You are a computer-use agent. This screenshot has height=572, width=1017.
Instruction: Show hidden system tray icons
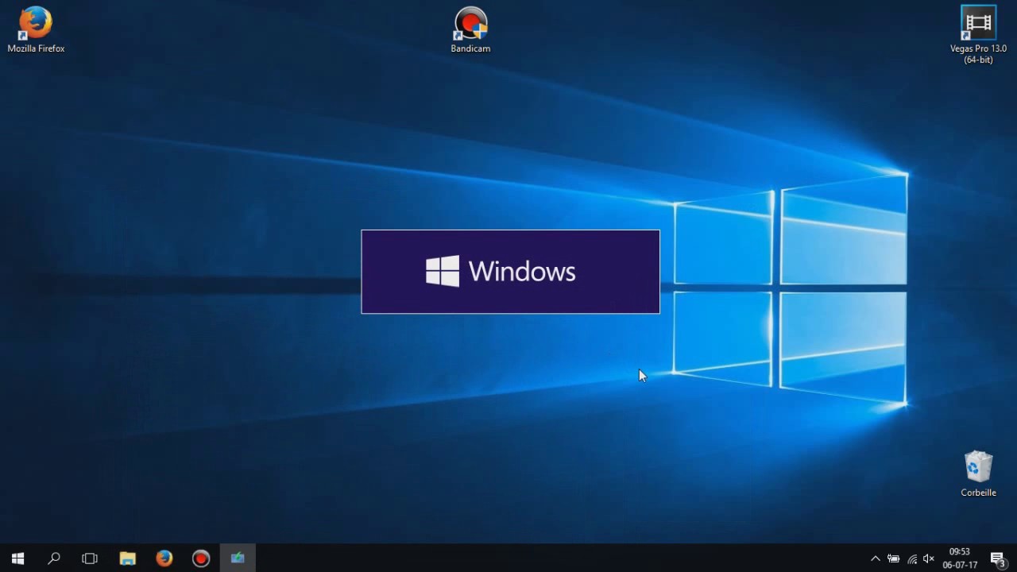coord(876,558)
